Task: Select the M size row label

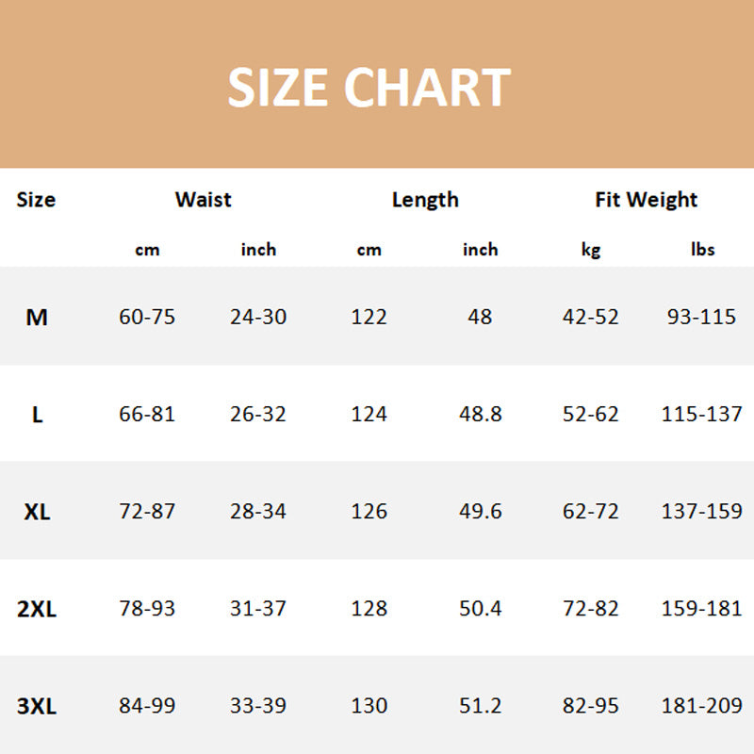Action: point(37,318)
